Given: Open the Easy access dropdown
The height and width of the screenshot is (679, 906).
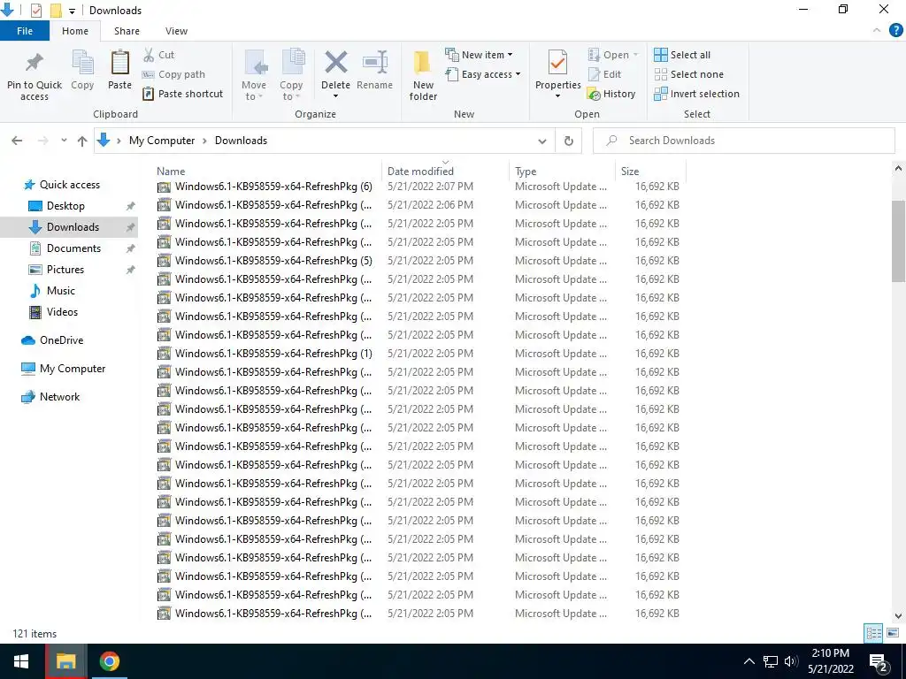Looking at the screenshot, I should pyautogui.click(x=483, y=74).
